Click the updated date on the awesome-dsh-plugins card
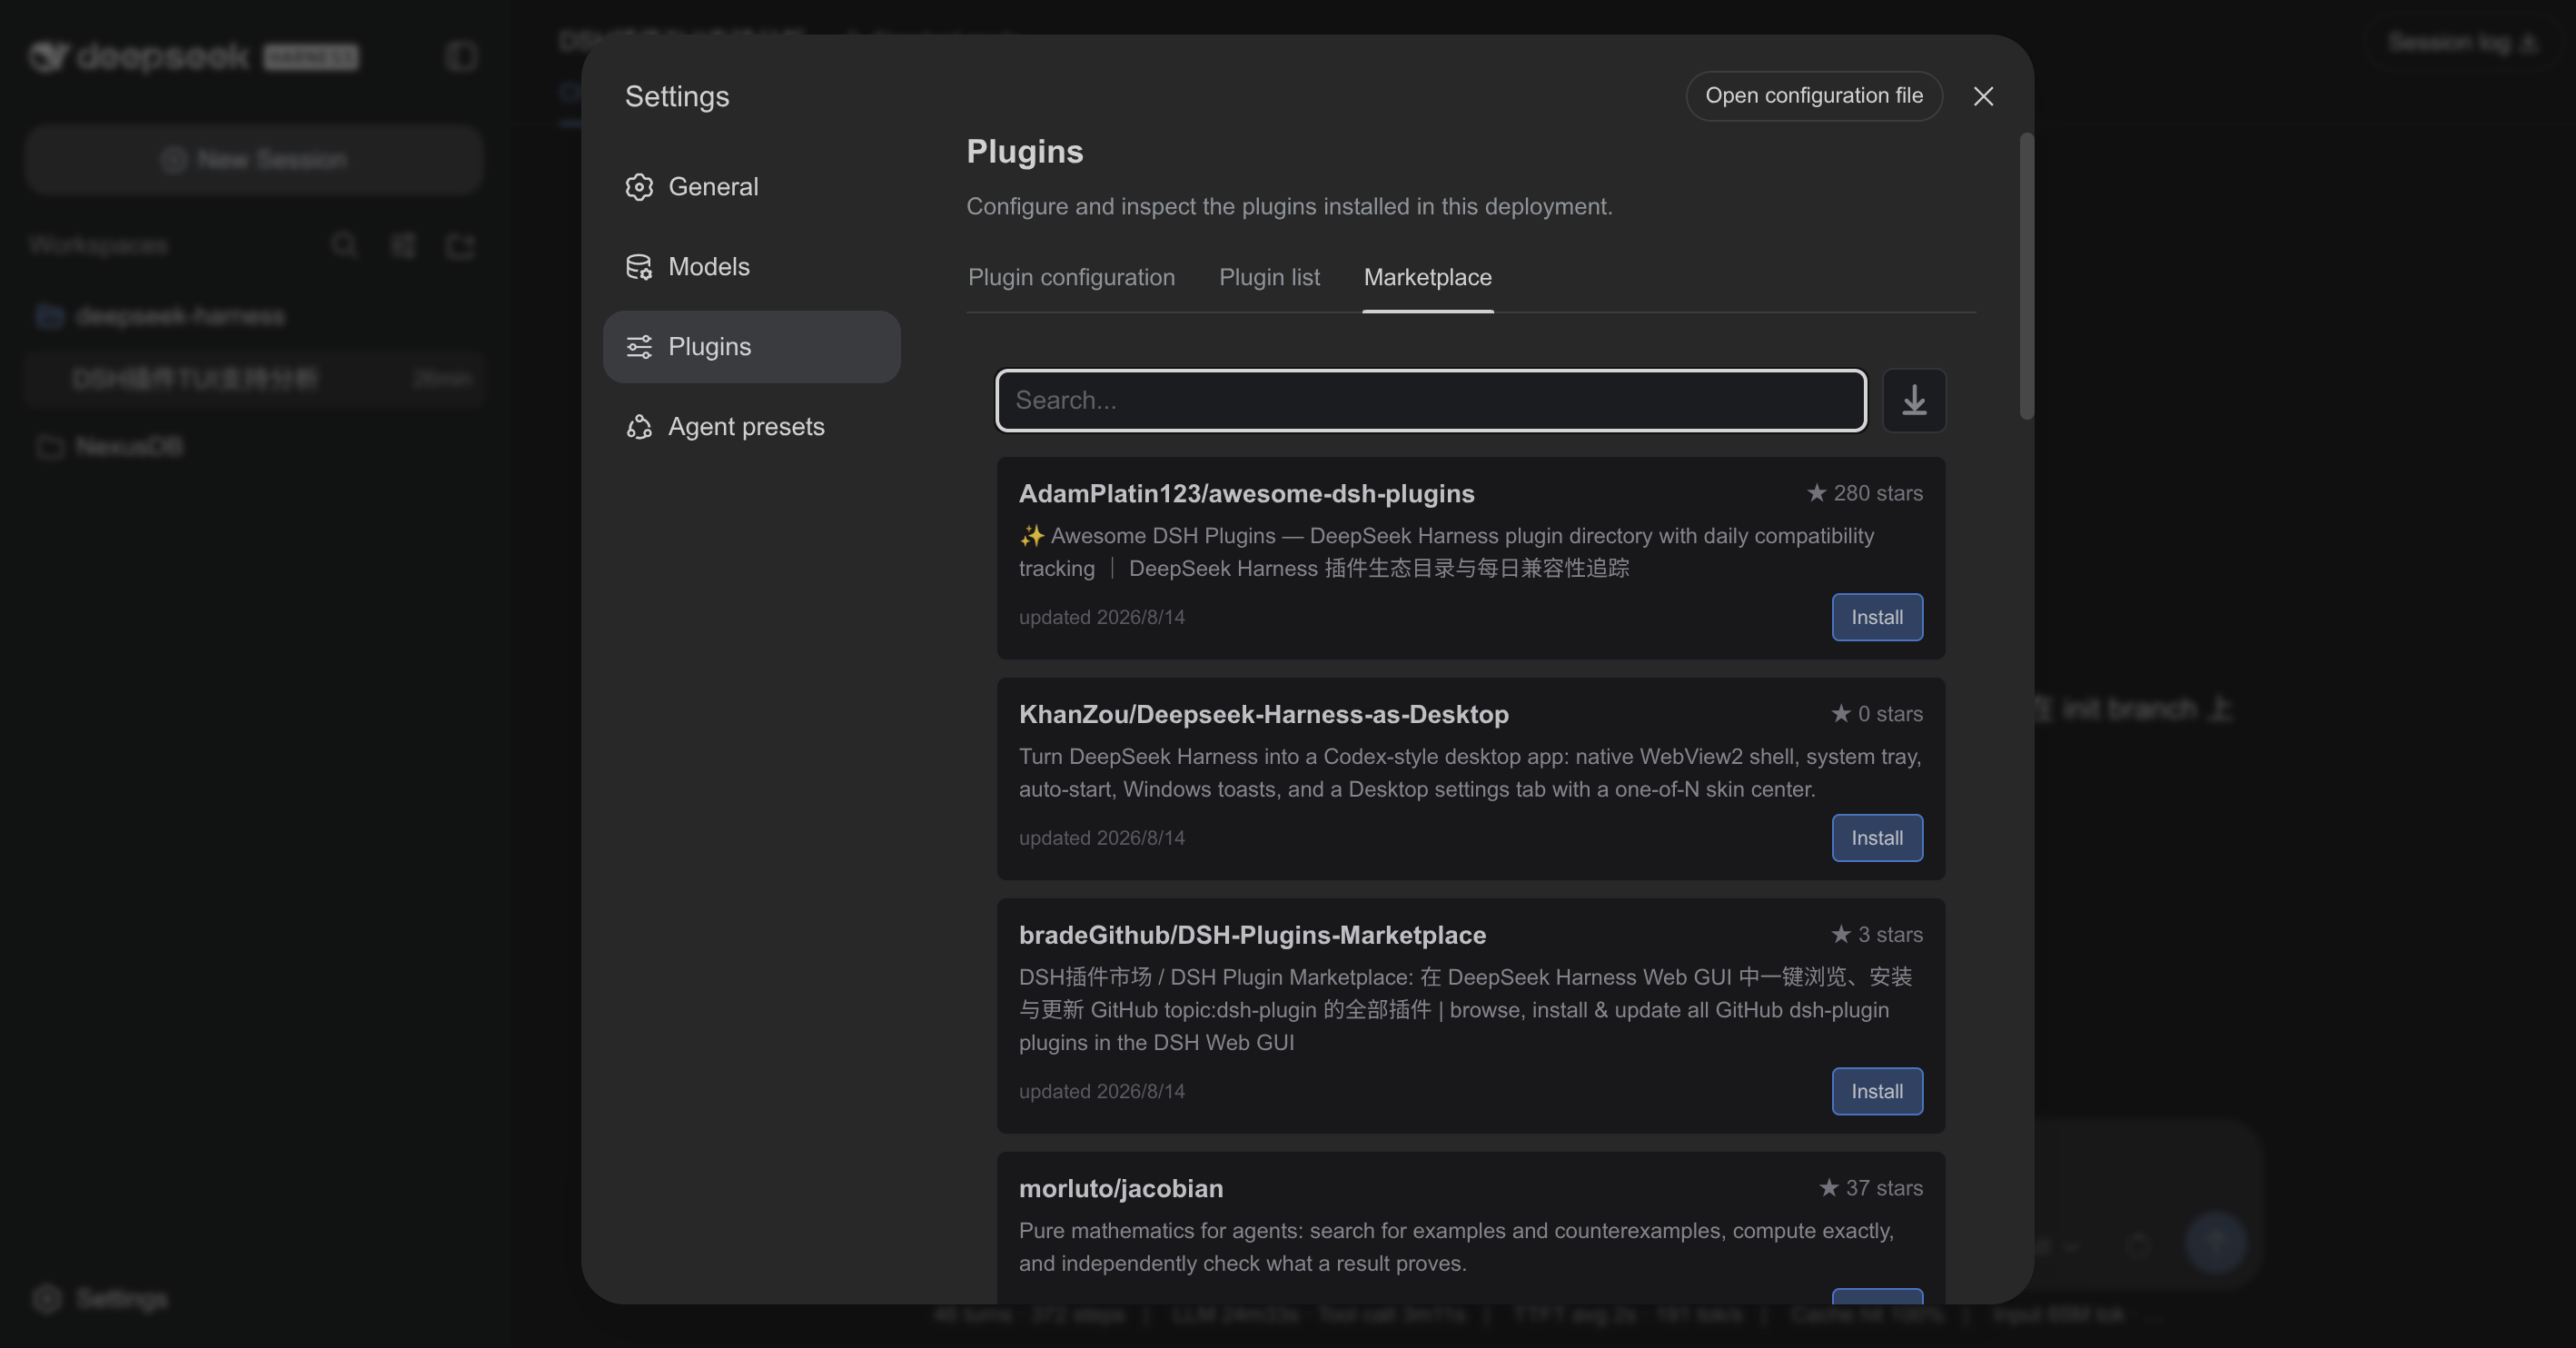Viewport: 2576px width, 1348px height. point(1101,617)
